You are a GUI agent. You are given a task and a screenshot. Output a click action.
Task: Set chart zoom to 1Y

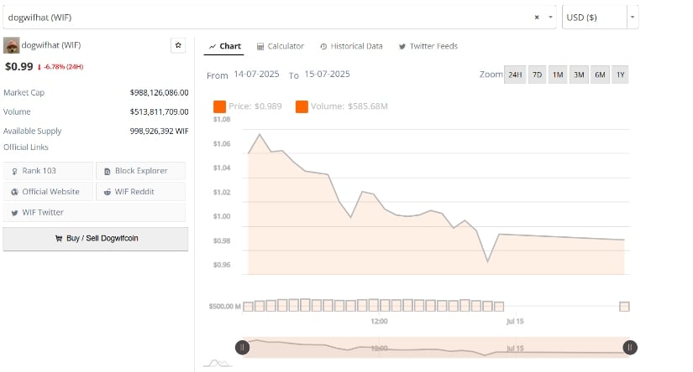click(621, 75)
